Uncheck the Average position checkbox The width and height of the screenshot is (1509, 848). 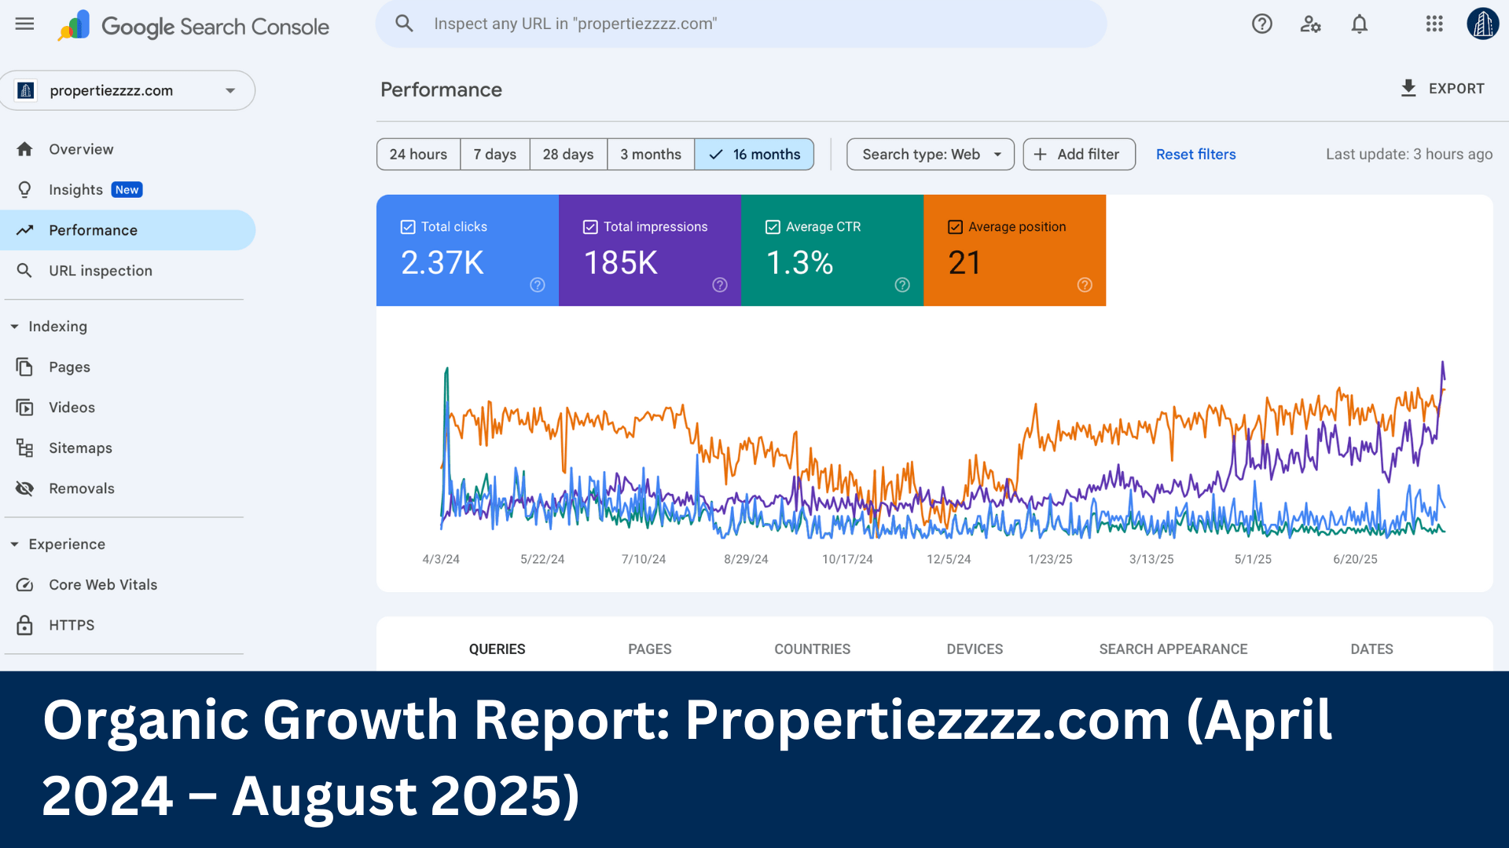click(955, 227)
